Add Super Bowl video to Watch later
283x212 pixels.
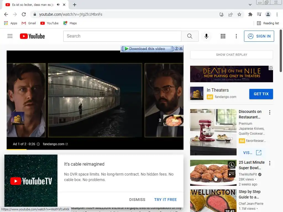pyautogui.click(x=232, y=165)
